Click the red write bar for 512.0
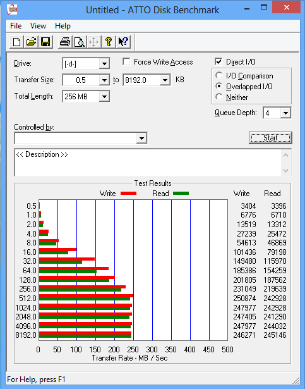 pyautogui.click(x=87, y=296)
